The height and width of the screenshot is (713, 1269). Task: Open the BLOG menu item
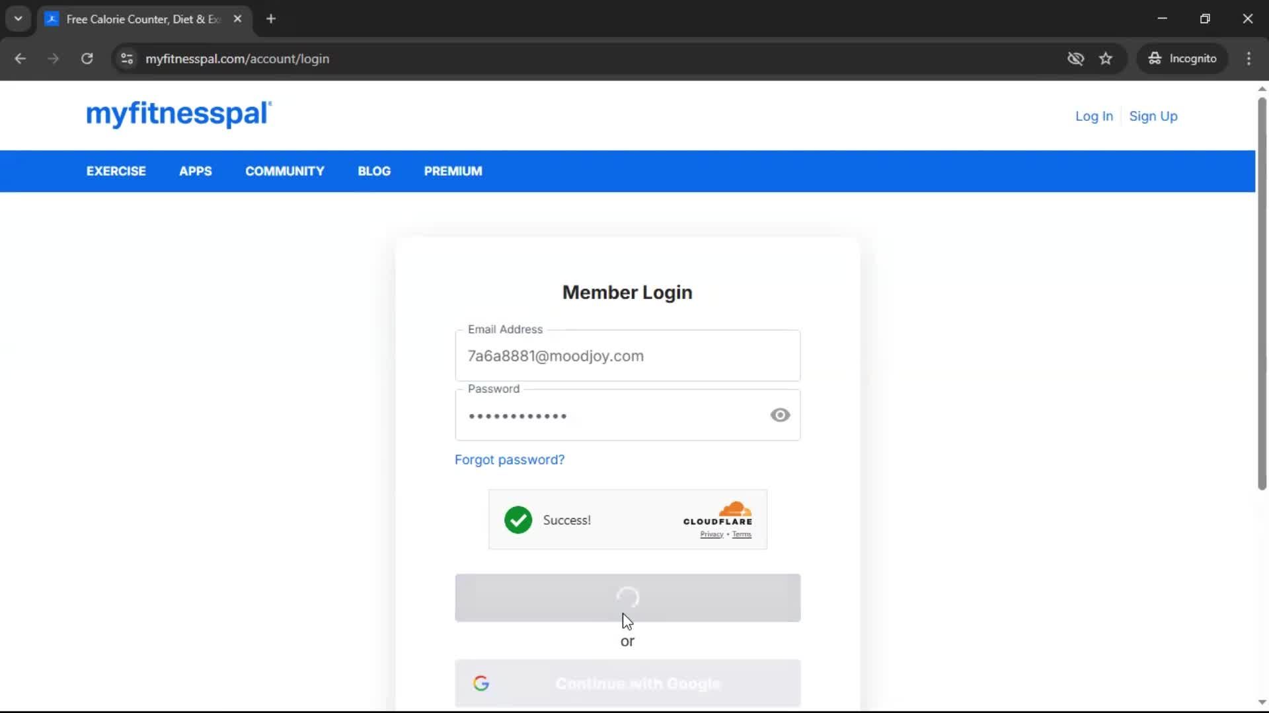[x=374, y=171]
